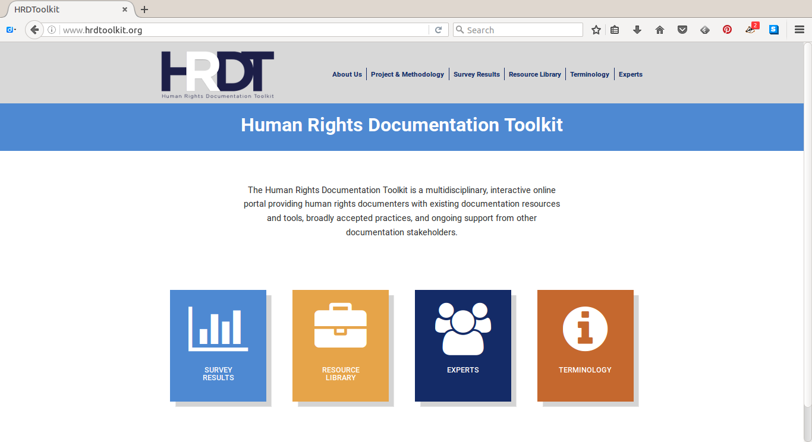Click the HRDT site logo
The height and width of the screenshot is (442, 812).
(218, 74)
